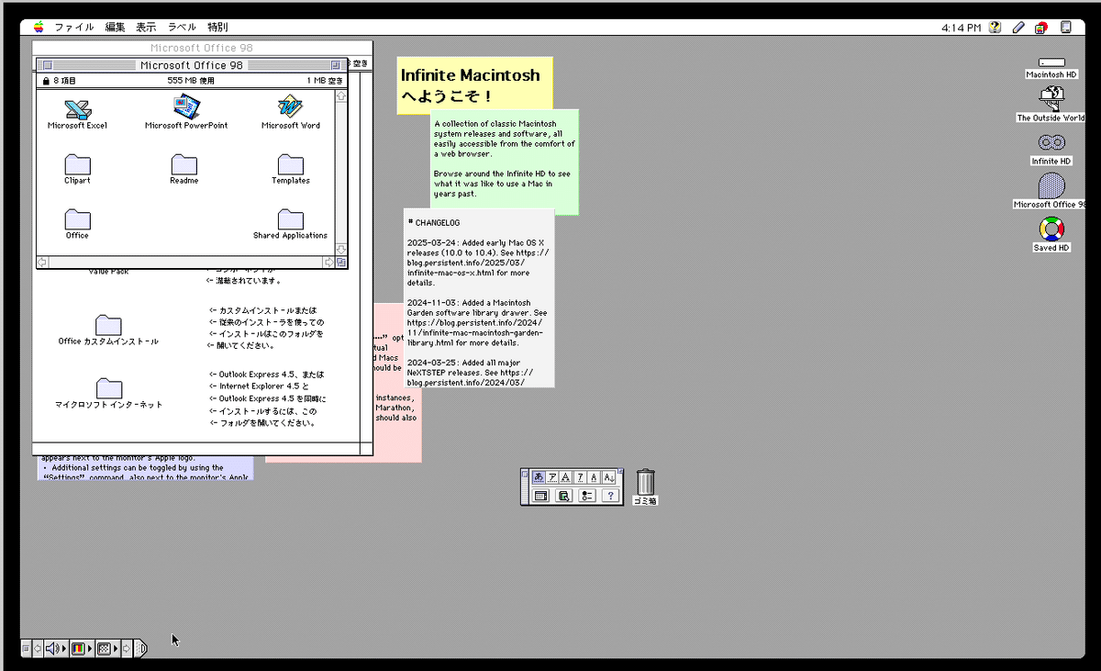Collapse the front Microsoft Office 98 window
Image resolution: width=1101 pixels, height=671 pixels.
335,65
